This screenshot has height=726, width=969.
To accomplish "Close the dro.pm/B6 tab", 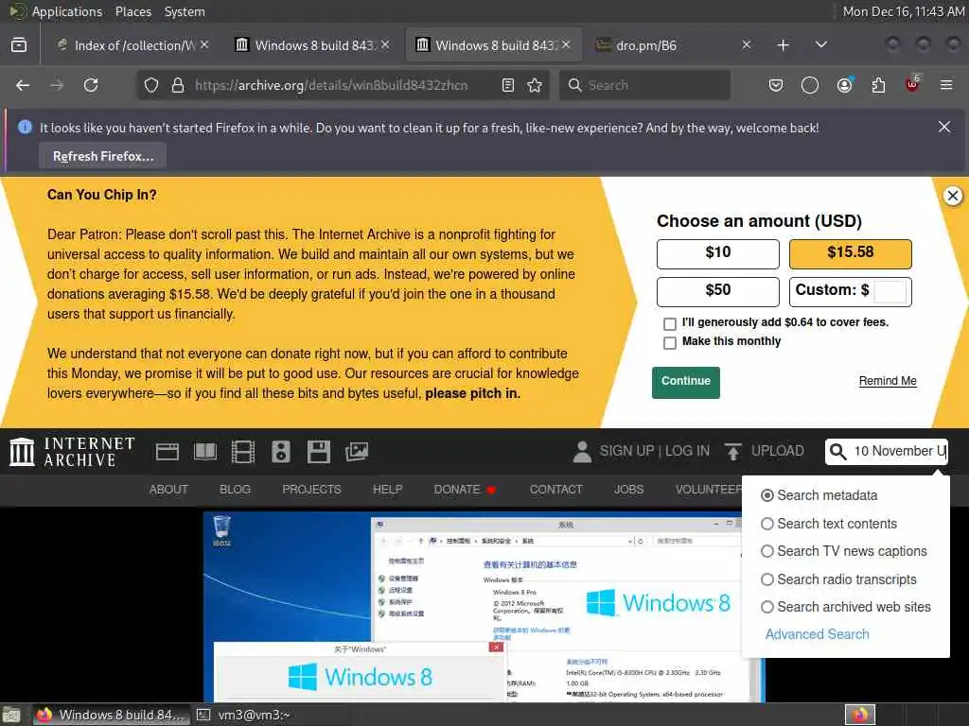I will pos(747,45).
